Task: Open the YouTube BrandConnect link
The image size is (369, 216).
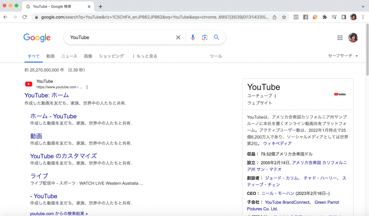Action: [x=287, y=202]
